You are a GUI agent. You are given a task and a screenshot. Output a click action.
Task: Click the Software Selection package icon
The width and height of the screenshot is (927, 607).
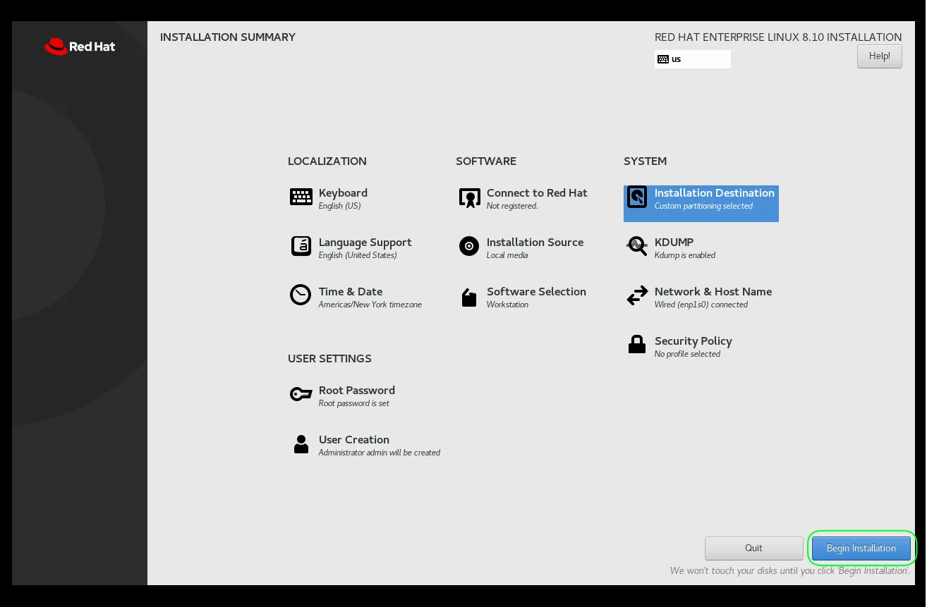469,298
